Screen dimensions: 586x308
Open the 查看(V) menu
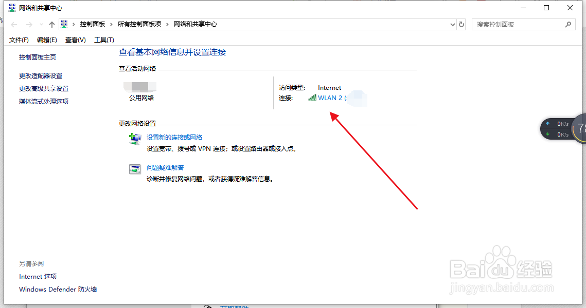tap(75, 40)
